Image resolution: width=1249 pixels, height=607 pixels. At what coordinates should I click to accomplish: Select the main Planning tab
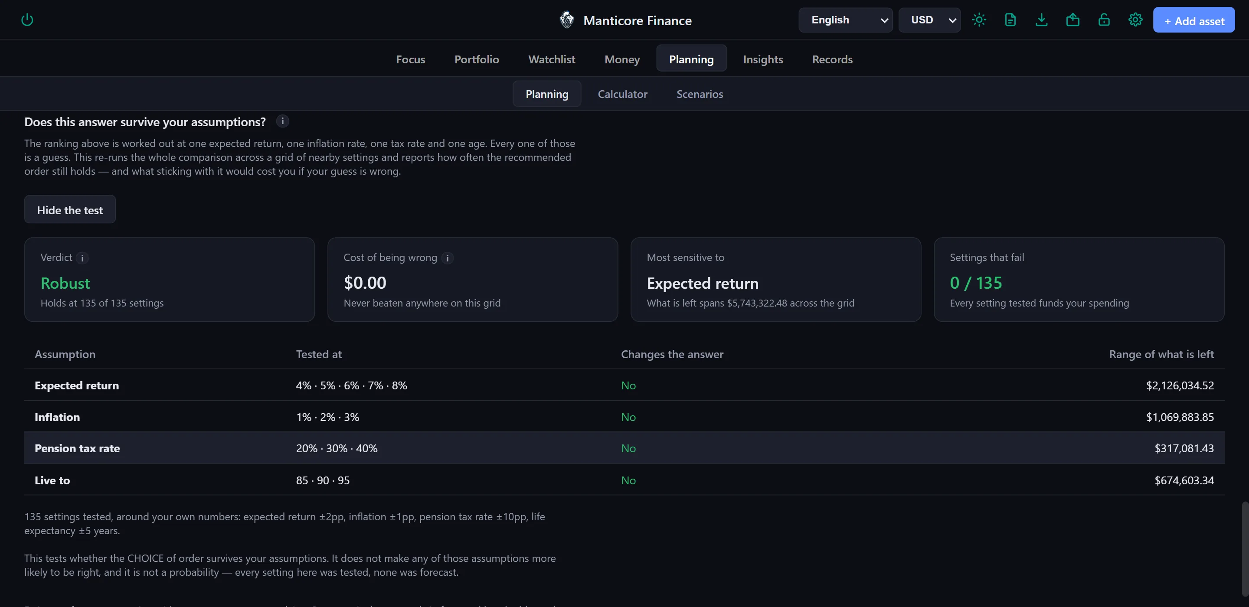tap(691, 58)
